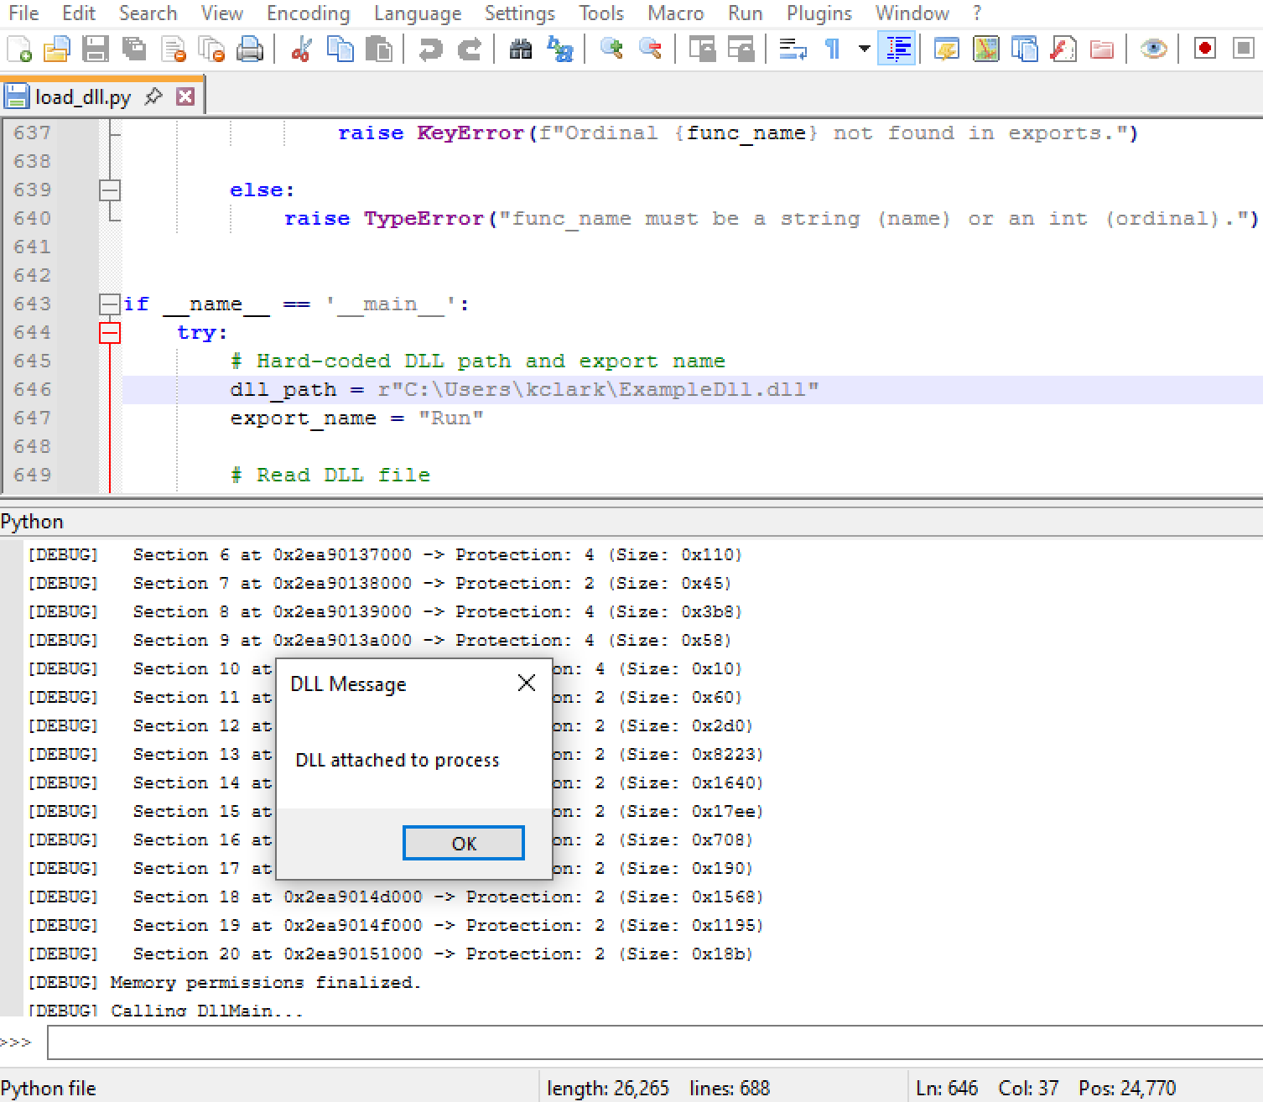
Task: Show all characters via the paragraph mark icon
Action: (x=834, y=48)
